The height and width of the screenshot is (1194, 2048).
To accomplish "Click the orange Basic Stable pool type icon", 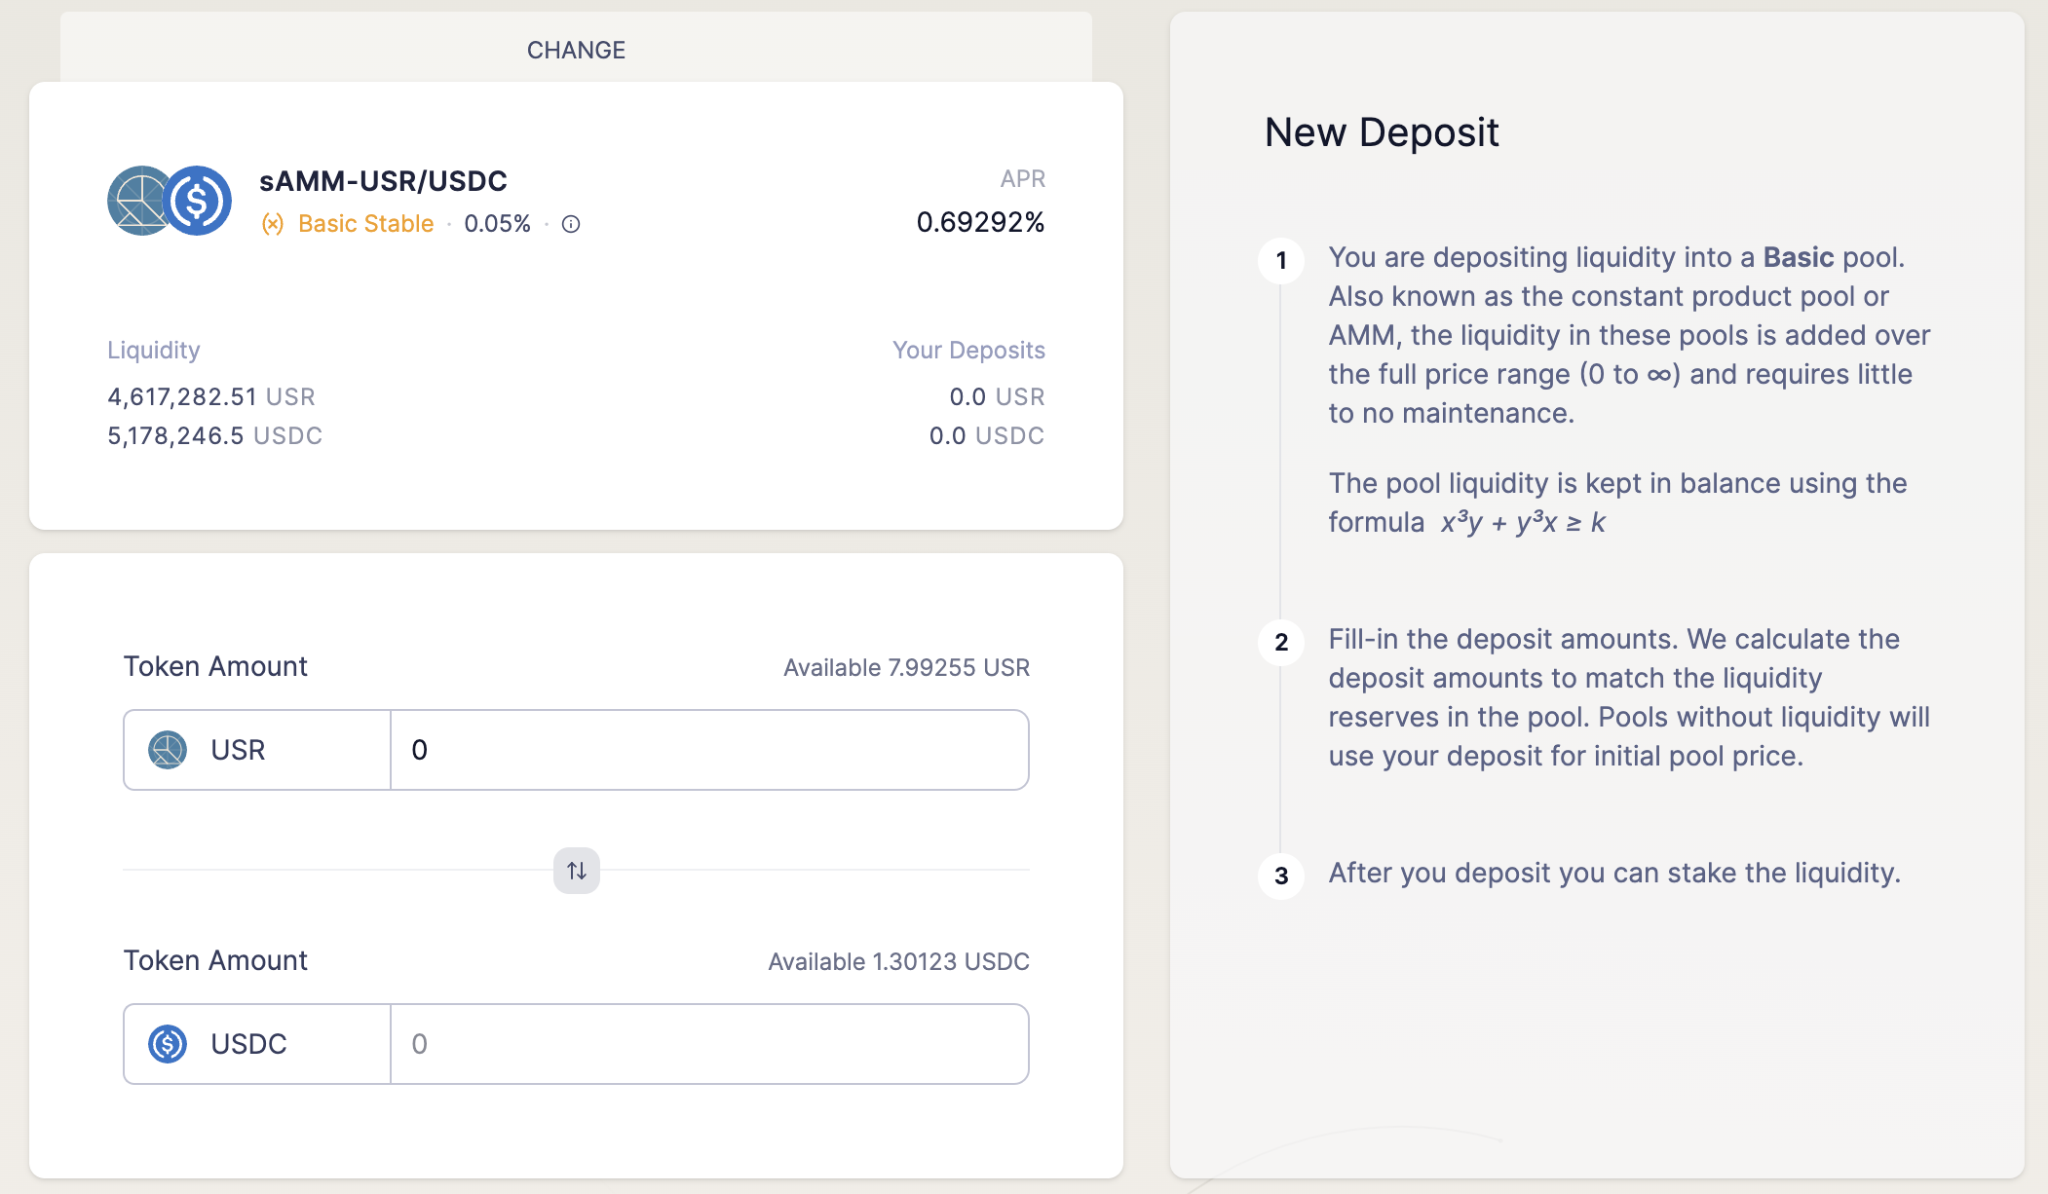I will (273, 224).
